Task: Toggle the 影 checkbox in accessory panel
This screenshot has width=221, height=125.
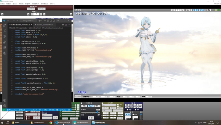Action: [x=118, y=106]
